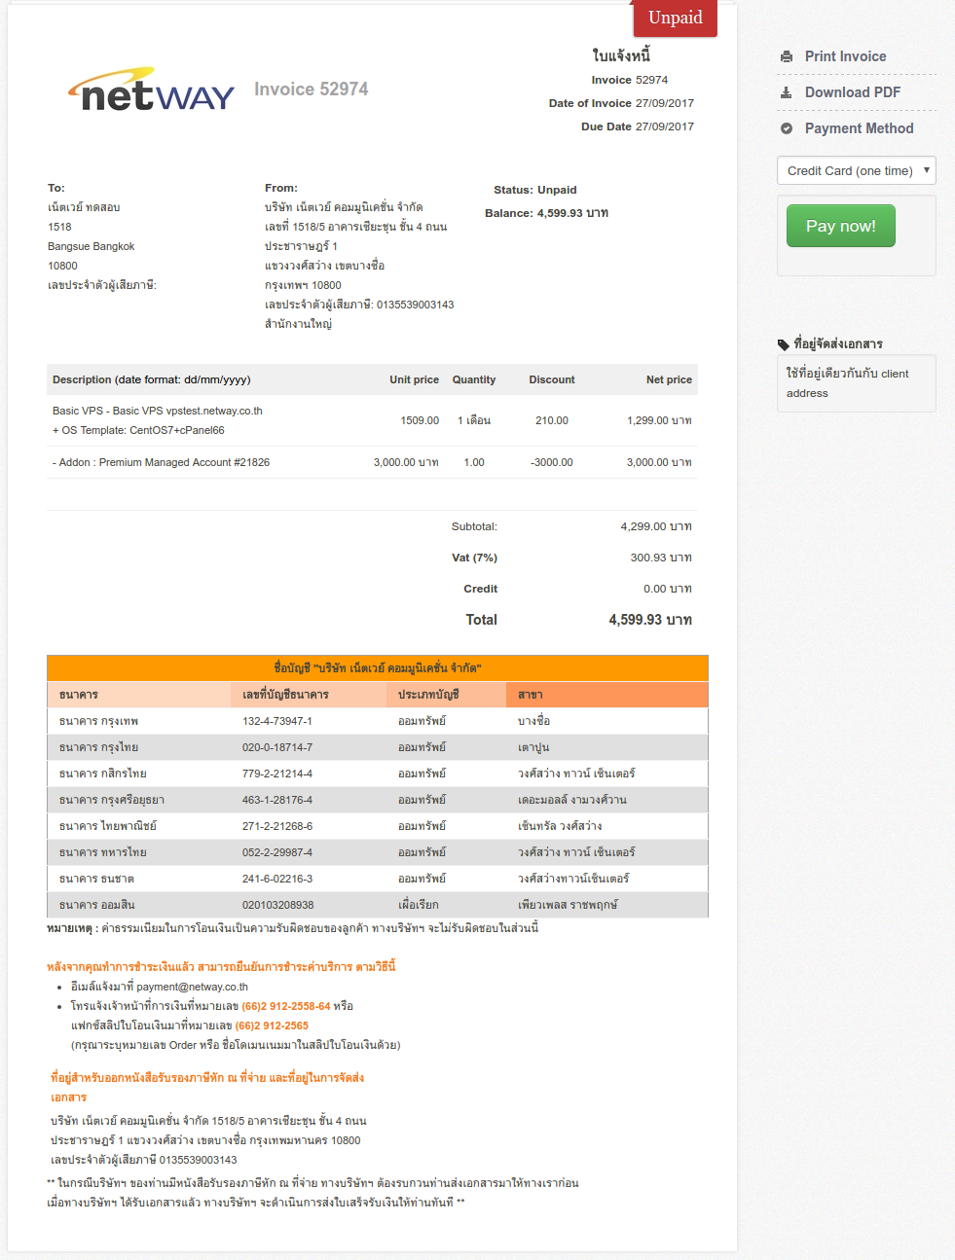The height and width of the screenshot is (1260, 955).
Task: Click the Netway company logo
Action: (150, 92)
